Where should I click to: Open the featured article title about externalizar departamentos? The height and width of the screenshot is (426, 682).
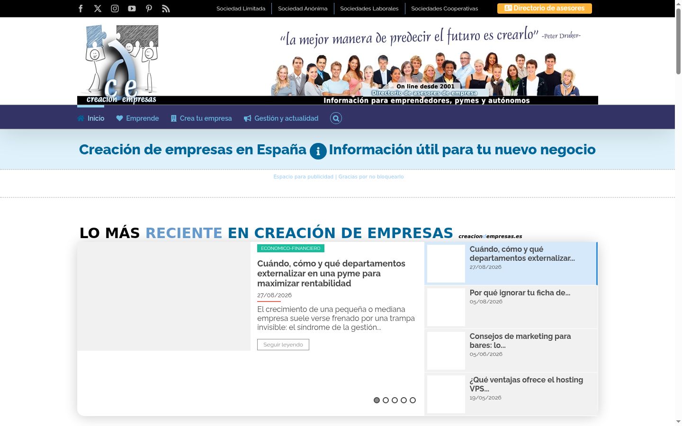coord(331,273)
